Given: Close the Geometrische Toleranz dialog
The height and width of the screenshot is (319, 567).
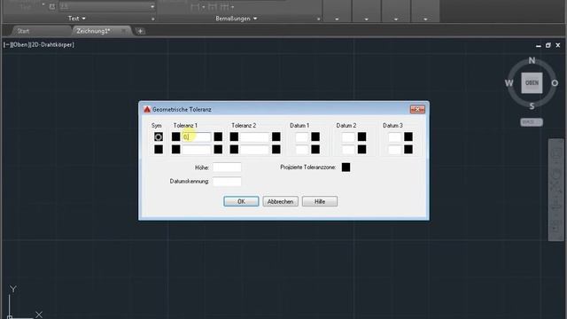Looking at the screenshot, I should 417,109.
